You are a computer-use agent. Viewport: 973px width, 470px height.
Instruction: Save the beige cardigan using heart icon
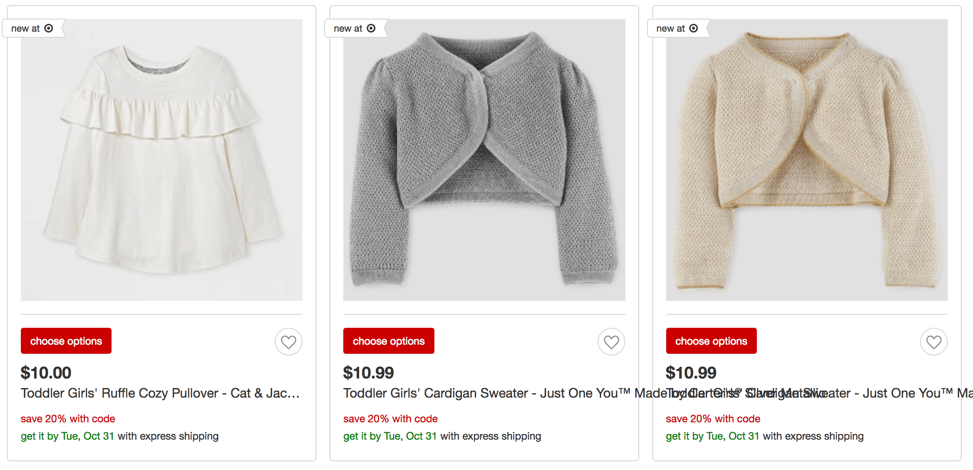(934, 342)
